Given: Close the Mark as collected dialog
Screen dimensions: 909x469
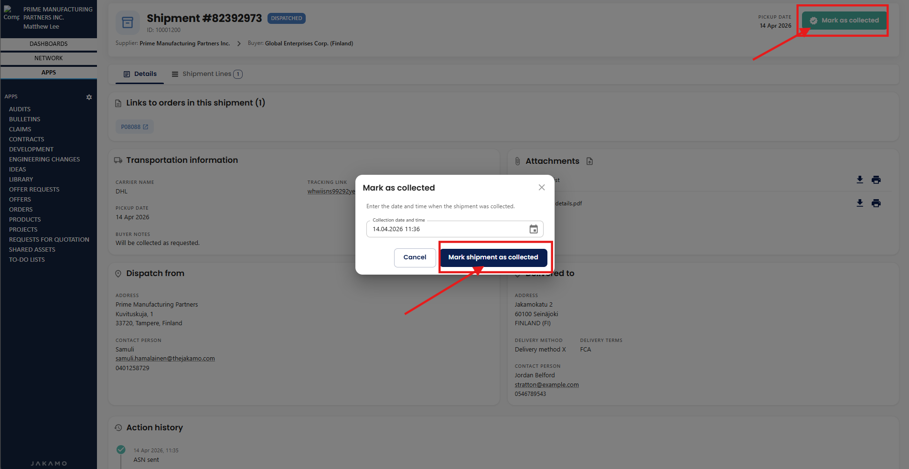Looking at the screenshot, I should 541,188.
